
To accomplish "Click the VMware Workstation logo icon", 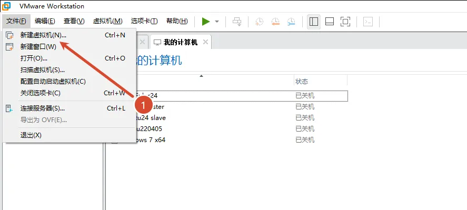I will [6, 6].
